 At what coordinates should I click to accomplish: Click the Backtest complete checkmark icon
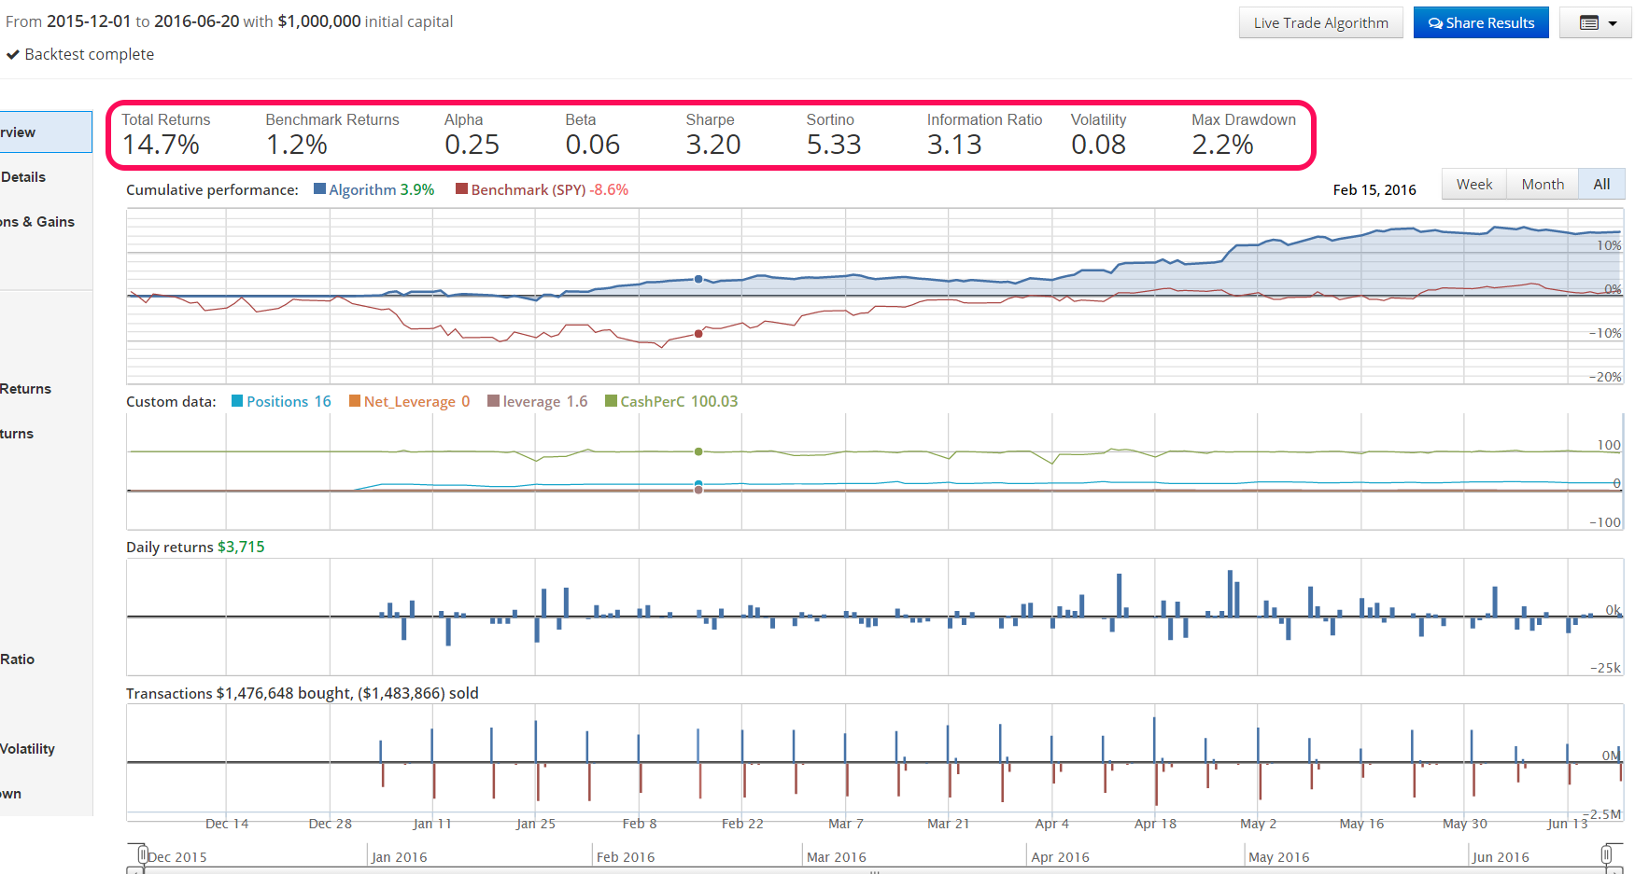13,54
